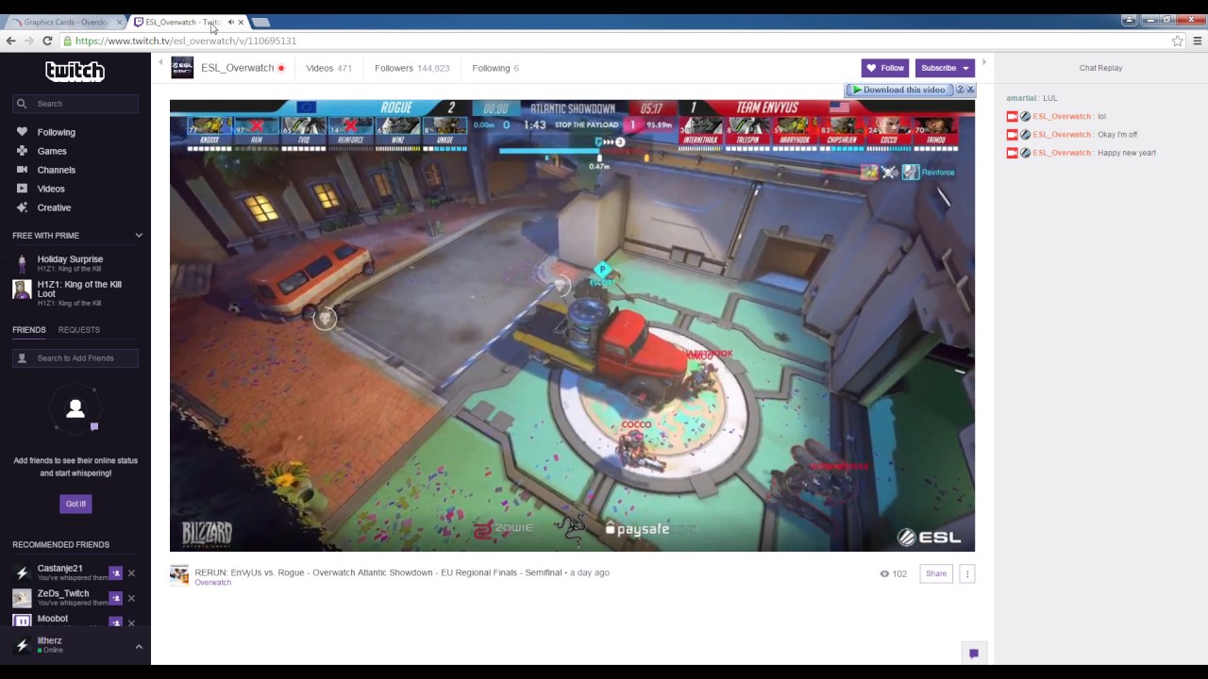The height and width of the screenshot is (679, 1208).
Task: Collapse the chat panel arrow
Action: pos(984,63)
